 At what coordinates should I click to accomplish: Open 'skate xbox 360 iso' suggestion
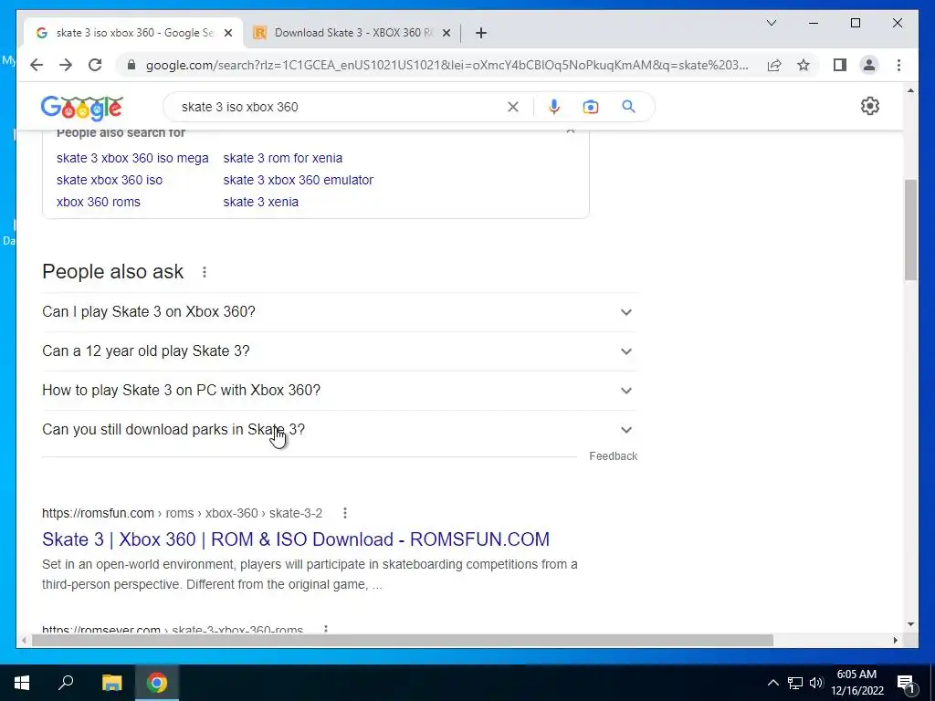(x=110, y=180)
